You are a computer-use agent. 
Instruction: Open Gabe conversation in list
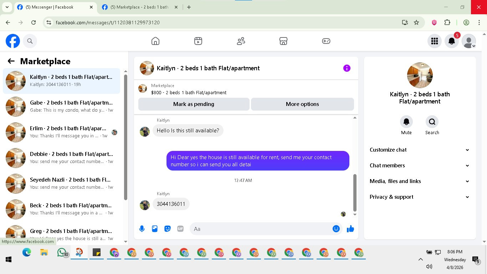click(62, 107)
